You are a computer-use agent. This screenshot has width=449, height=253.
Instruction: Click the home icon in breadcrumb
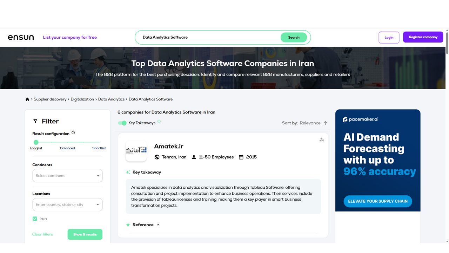point(27,99)
